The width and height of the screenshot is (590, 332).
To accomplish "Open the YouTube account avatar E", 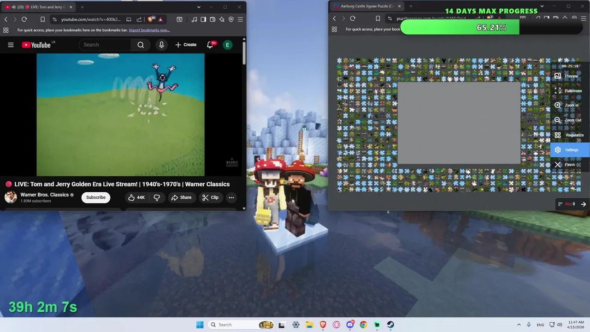I will 227,45.
